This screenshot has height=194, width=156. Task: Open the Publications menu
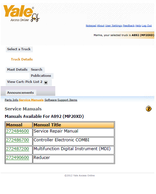41,76
